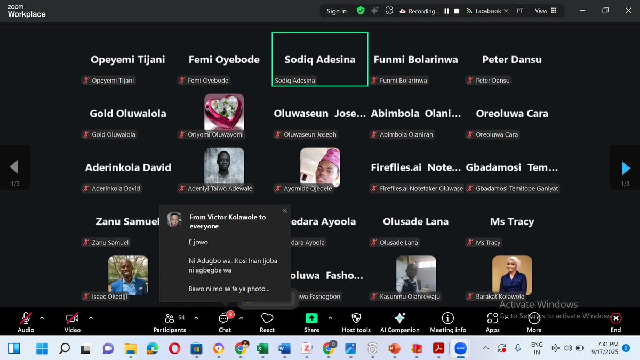Open the React heart menu
Image resolution: width=640 pixels, height=360 pixels.
267,322
